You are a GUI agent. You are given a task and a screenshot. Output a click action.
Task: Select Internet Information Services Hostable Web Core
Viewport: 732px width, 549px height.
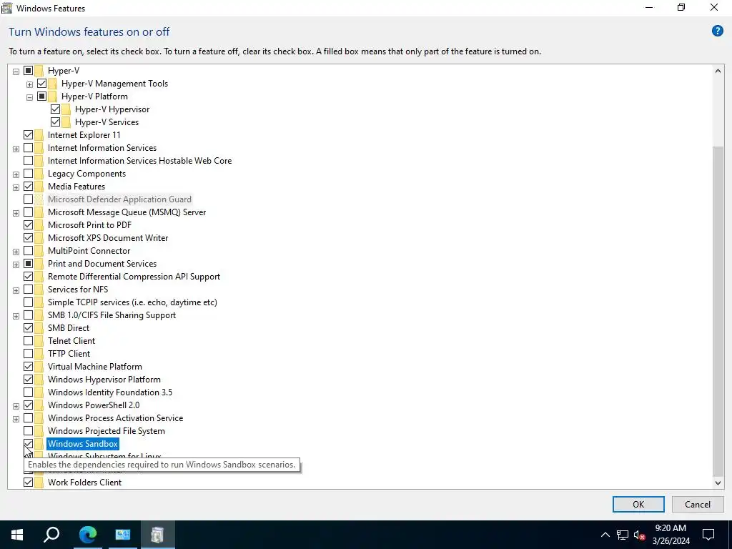point(139,161)
